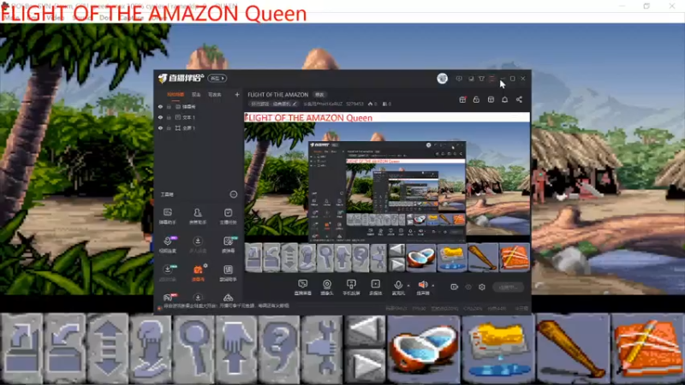Add a screen capture source in the bottom bar
Viewport: 685px width, 385px height.
click(x=303, y=287)
